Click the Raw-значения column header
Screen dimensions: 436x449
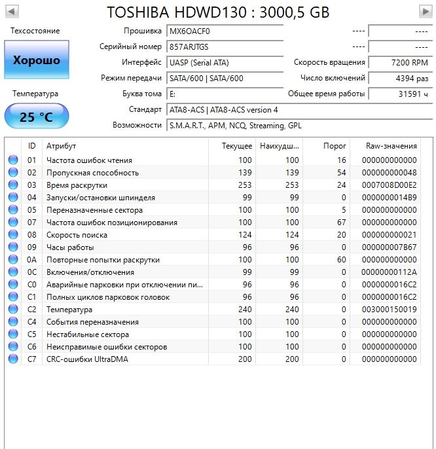(x=386, y=146)
